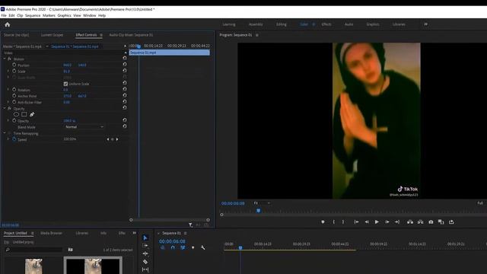The height and width of the screenshot is (274, 487).
Task: Show more workspaces overflow chevron
Action: (x=426, y=24)
